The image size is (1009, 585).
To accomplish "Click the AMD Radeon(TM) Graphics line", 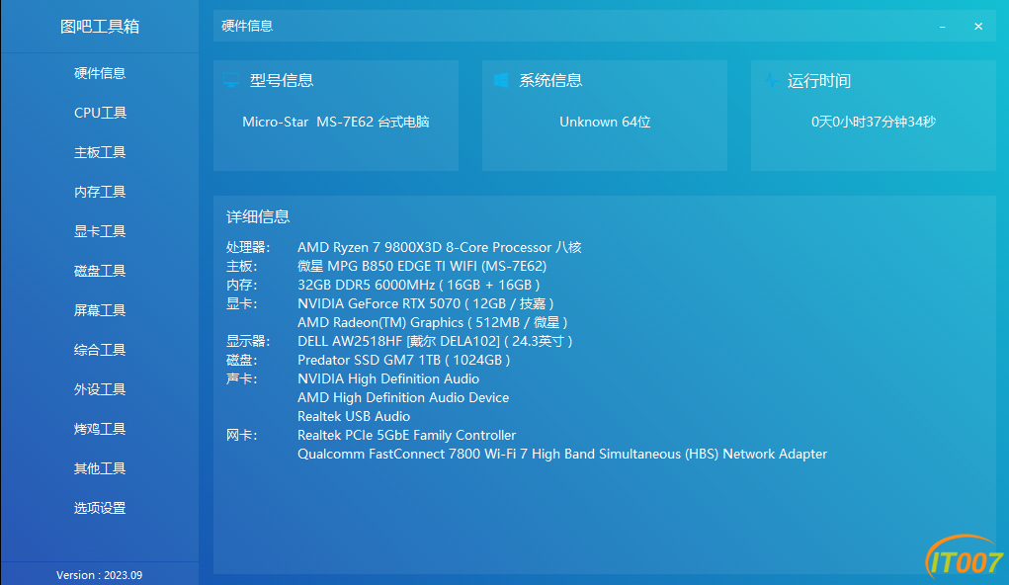I will click(x=433, y=322).
